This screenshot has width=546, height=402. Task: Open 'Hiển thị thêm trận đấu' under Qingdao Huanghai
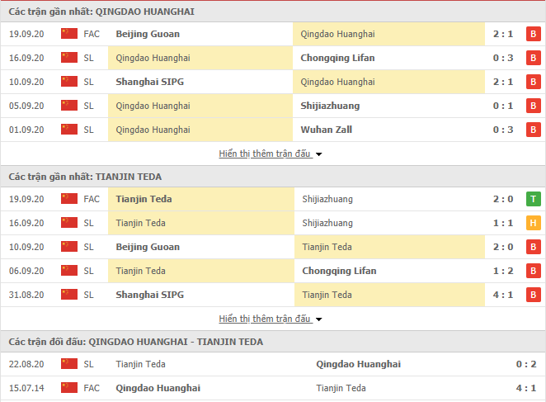tap(264, 154)
